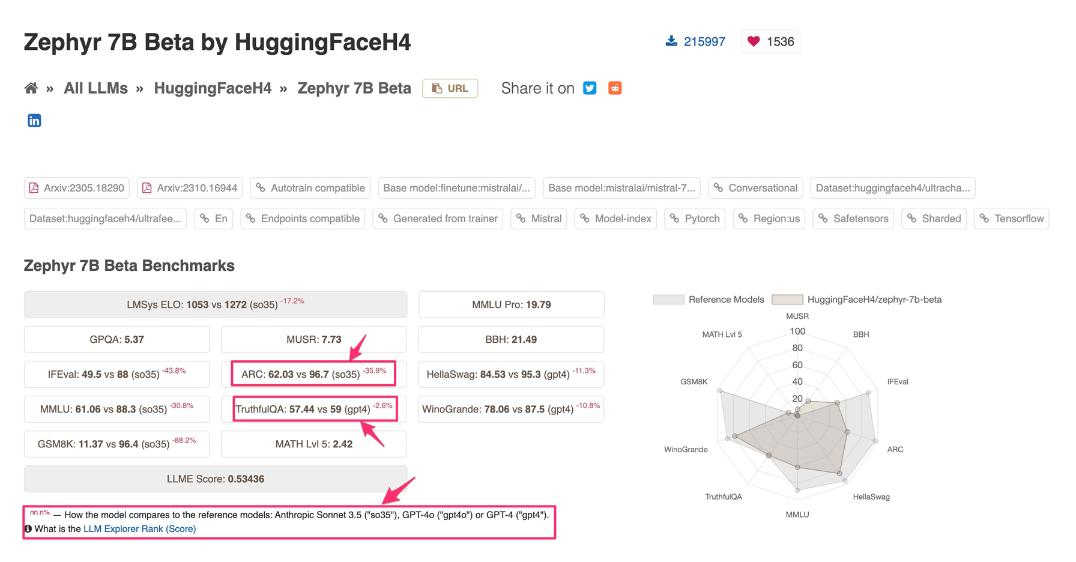Click the Mistral tag
The height and width of the screenshot is (562, 1076).
click(539, 219)
